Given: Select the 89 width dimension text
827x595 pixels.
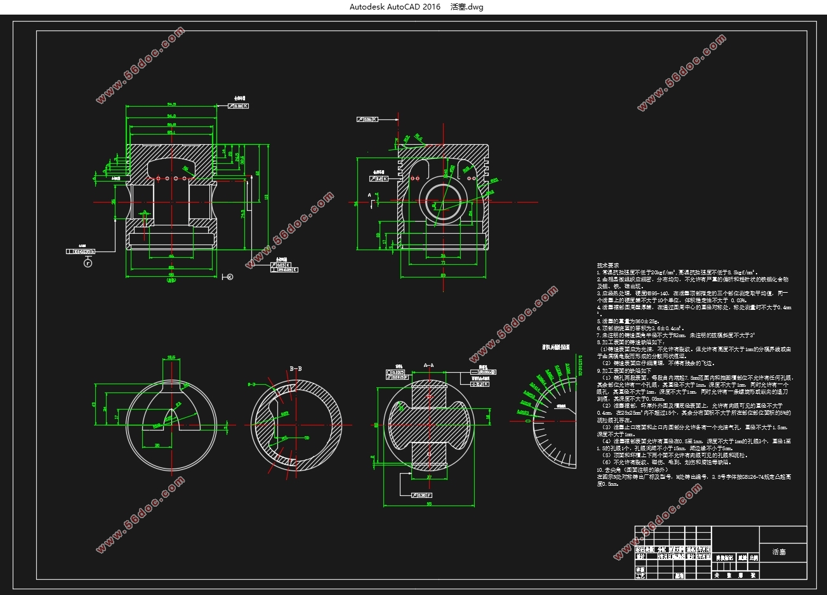Looking at the screenshot, I should (x=442, y=275).
